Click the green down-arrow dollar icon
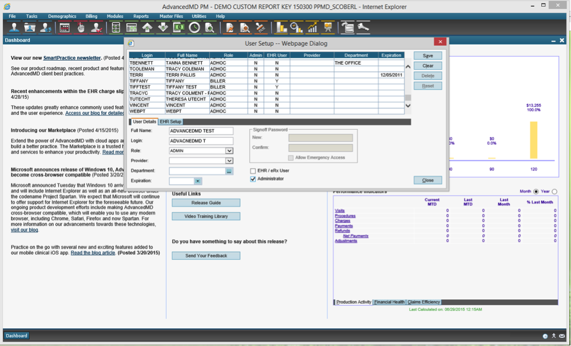This screenshot has width=571, height=346. click(x=163, y=27)
